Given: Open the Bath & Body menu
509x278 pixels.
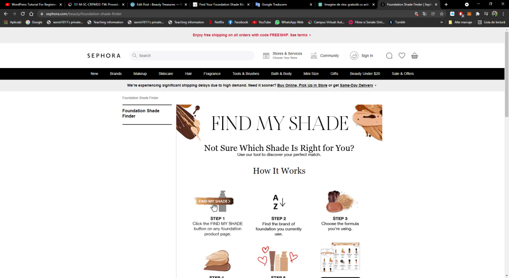Looking at the screenshot, I should pyautogui.click(x=281, y=74).
